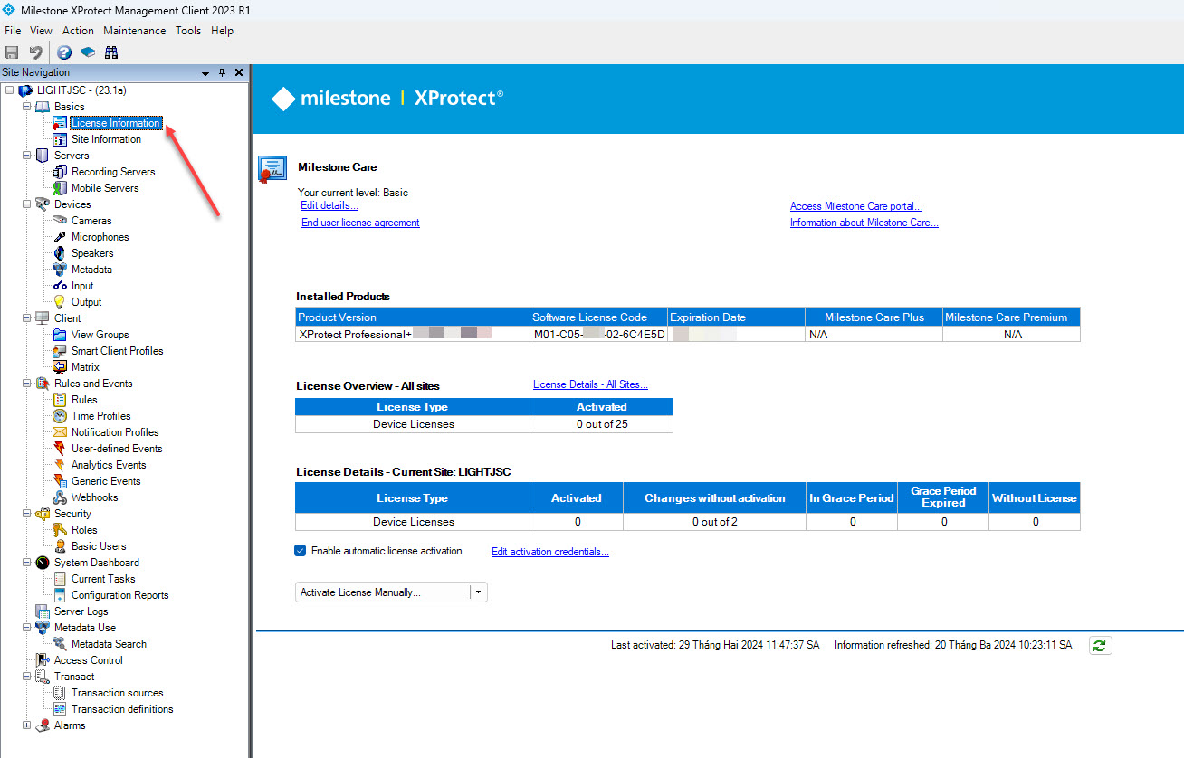The image size is (1184, 758).
Task: Open Configuration Reports tree item
Action: [x=119, y=595]
